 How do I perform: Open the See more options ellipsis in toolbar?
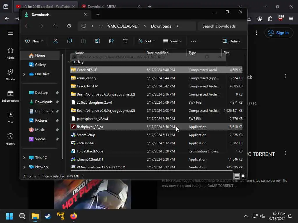pyautogui.click(x=194, y=41)
